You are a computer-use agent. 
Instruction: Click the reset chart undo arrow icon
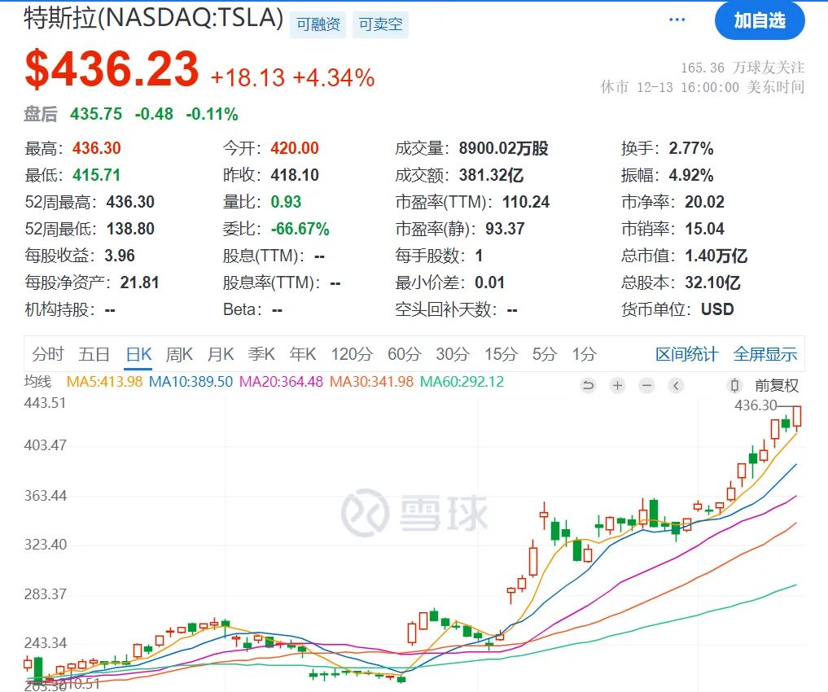pyautogui.click(x=589, y=385)
